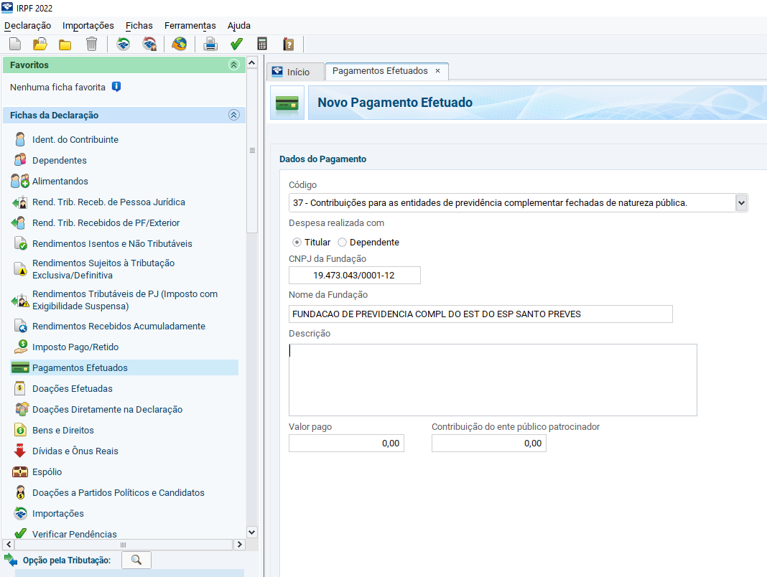Viewport: 767px width, 577px height.
Task: Select the Titular radio button
Action: 297,243
